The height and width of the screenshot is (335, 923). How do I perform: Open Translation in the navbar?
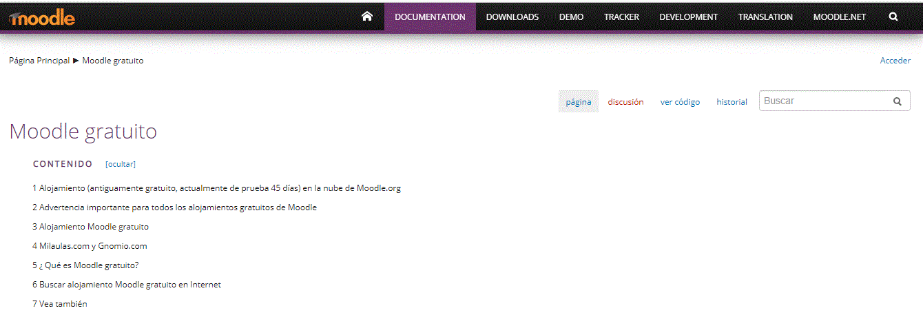click(x=765, y=17)
